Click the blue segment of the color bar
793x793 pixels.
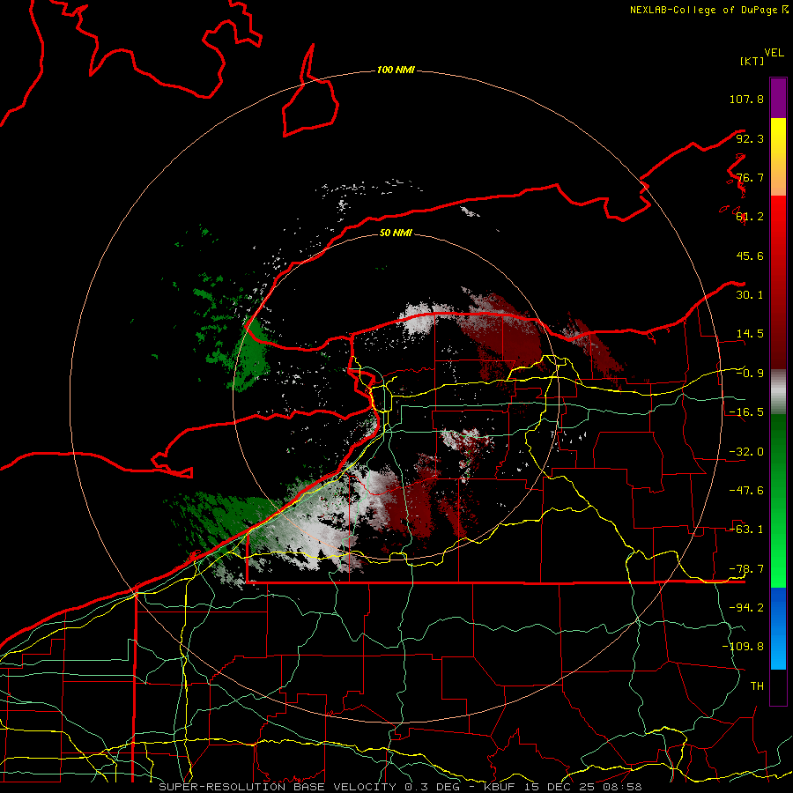(x=778, y=628)
